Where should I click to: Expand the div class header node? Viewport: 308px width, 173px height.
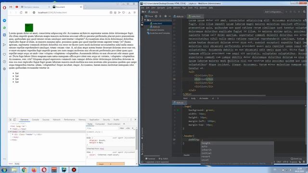(x=13, y=135)
